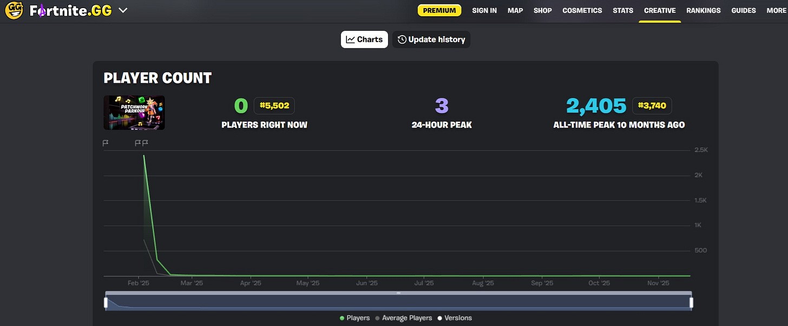The width and height of the screenshot is (788, 326).
Task: Open the RANKINGS menu item
Action: (704, 10)
